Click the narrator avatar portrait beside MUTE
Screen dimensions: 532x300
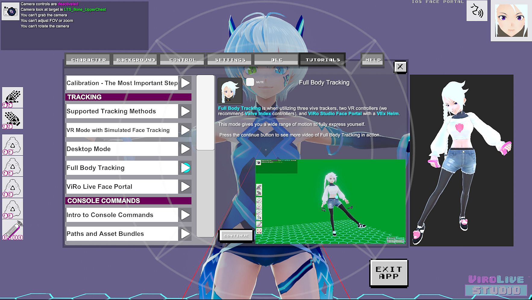(230, 91)
